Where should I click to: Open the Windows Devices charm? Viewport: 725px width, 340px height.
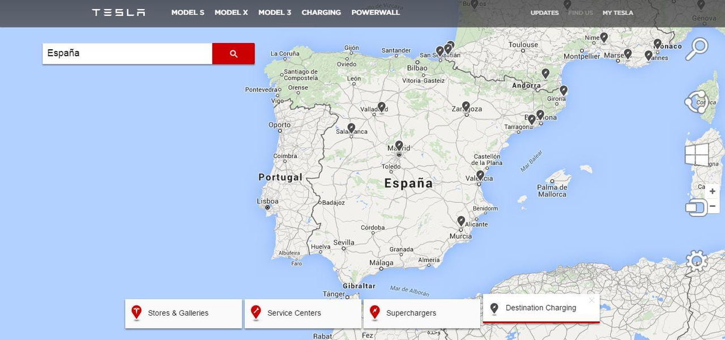click(697, 207)
